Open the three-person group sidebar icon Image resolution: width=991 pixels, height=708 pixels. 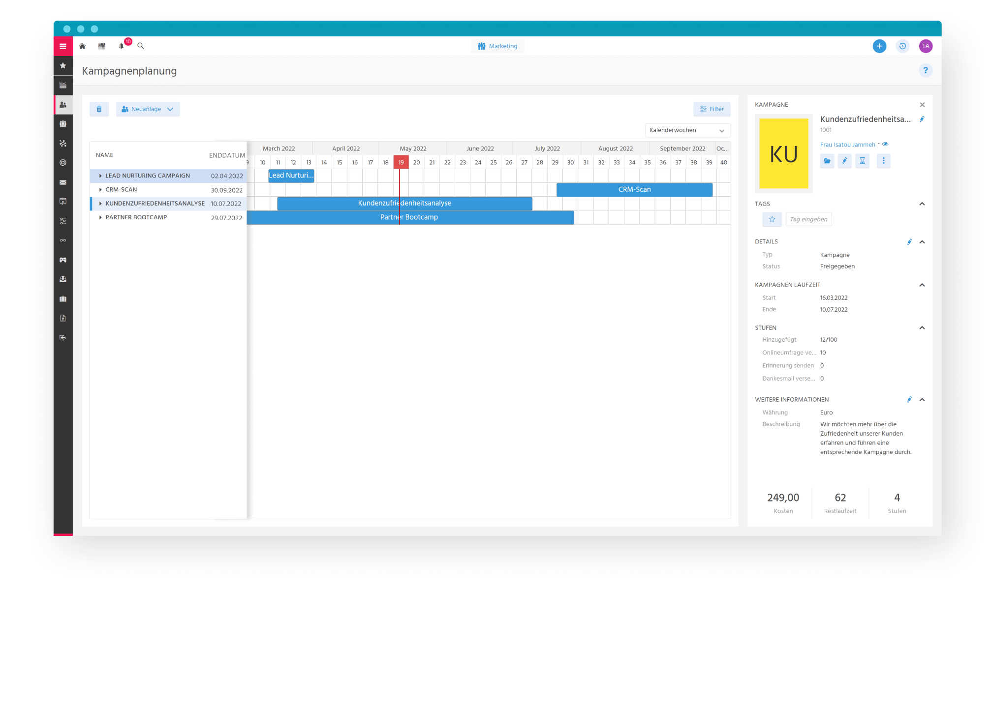(x=63, y=124)
